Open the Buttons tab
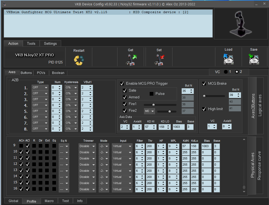Viewport: 269px width, 205px height. [x=26, y=73]
